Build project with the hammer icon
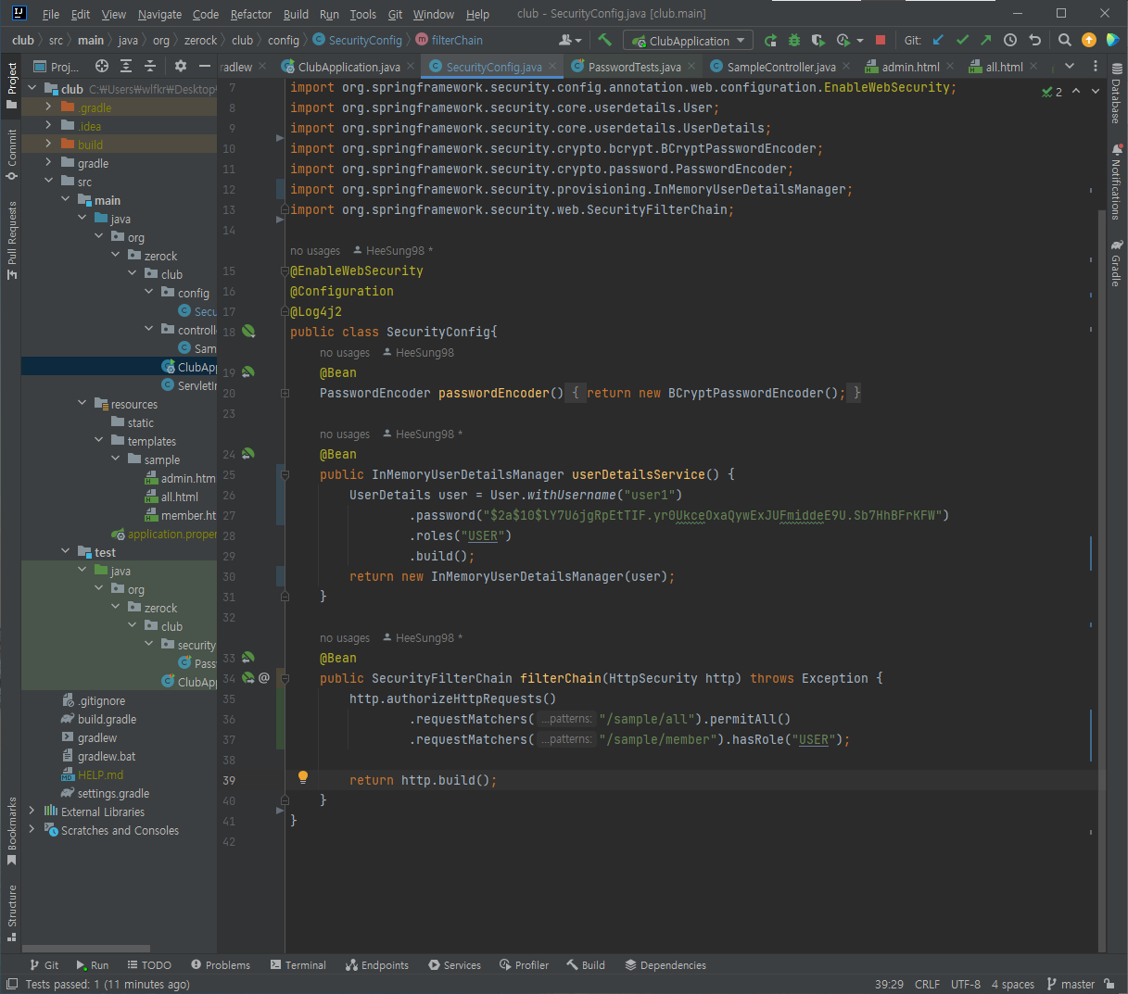 (604, 40)
